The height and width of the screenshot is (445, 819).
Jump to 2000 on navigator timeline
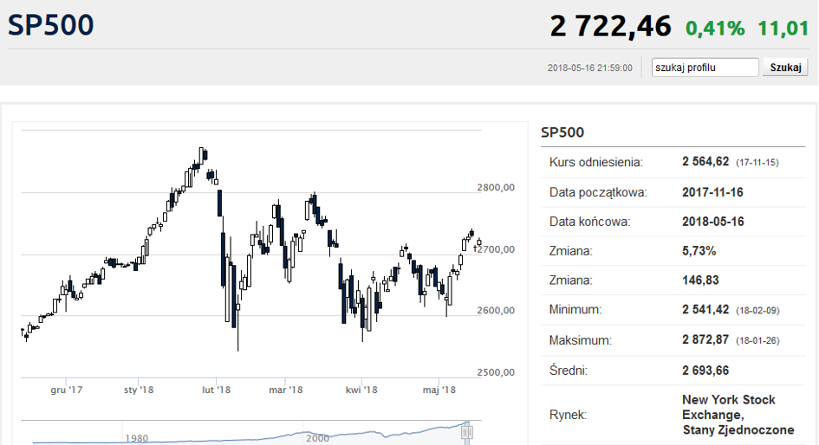pos(318,438)
